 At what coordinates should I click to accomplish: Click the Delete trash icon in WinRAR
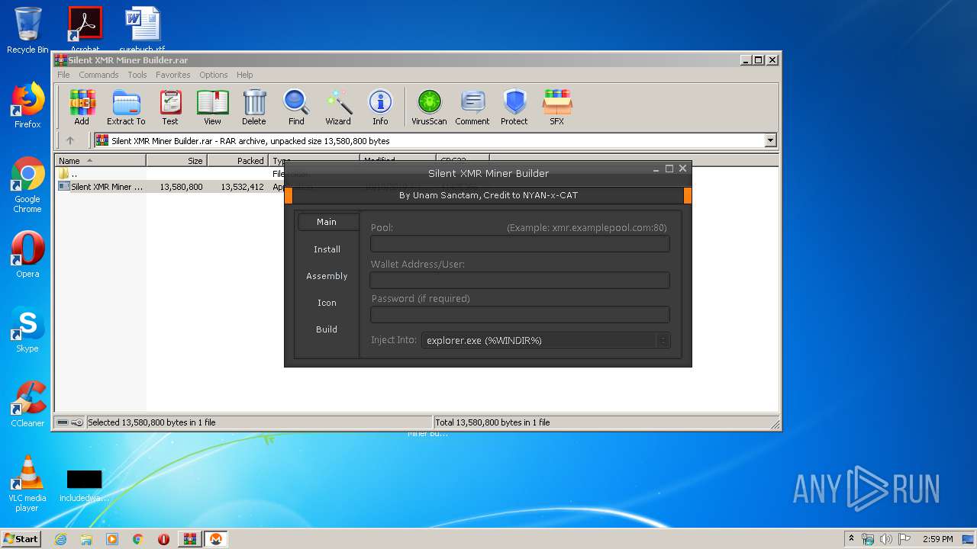click(x=254, y=108)
